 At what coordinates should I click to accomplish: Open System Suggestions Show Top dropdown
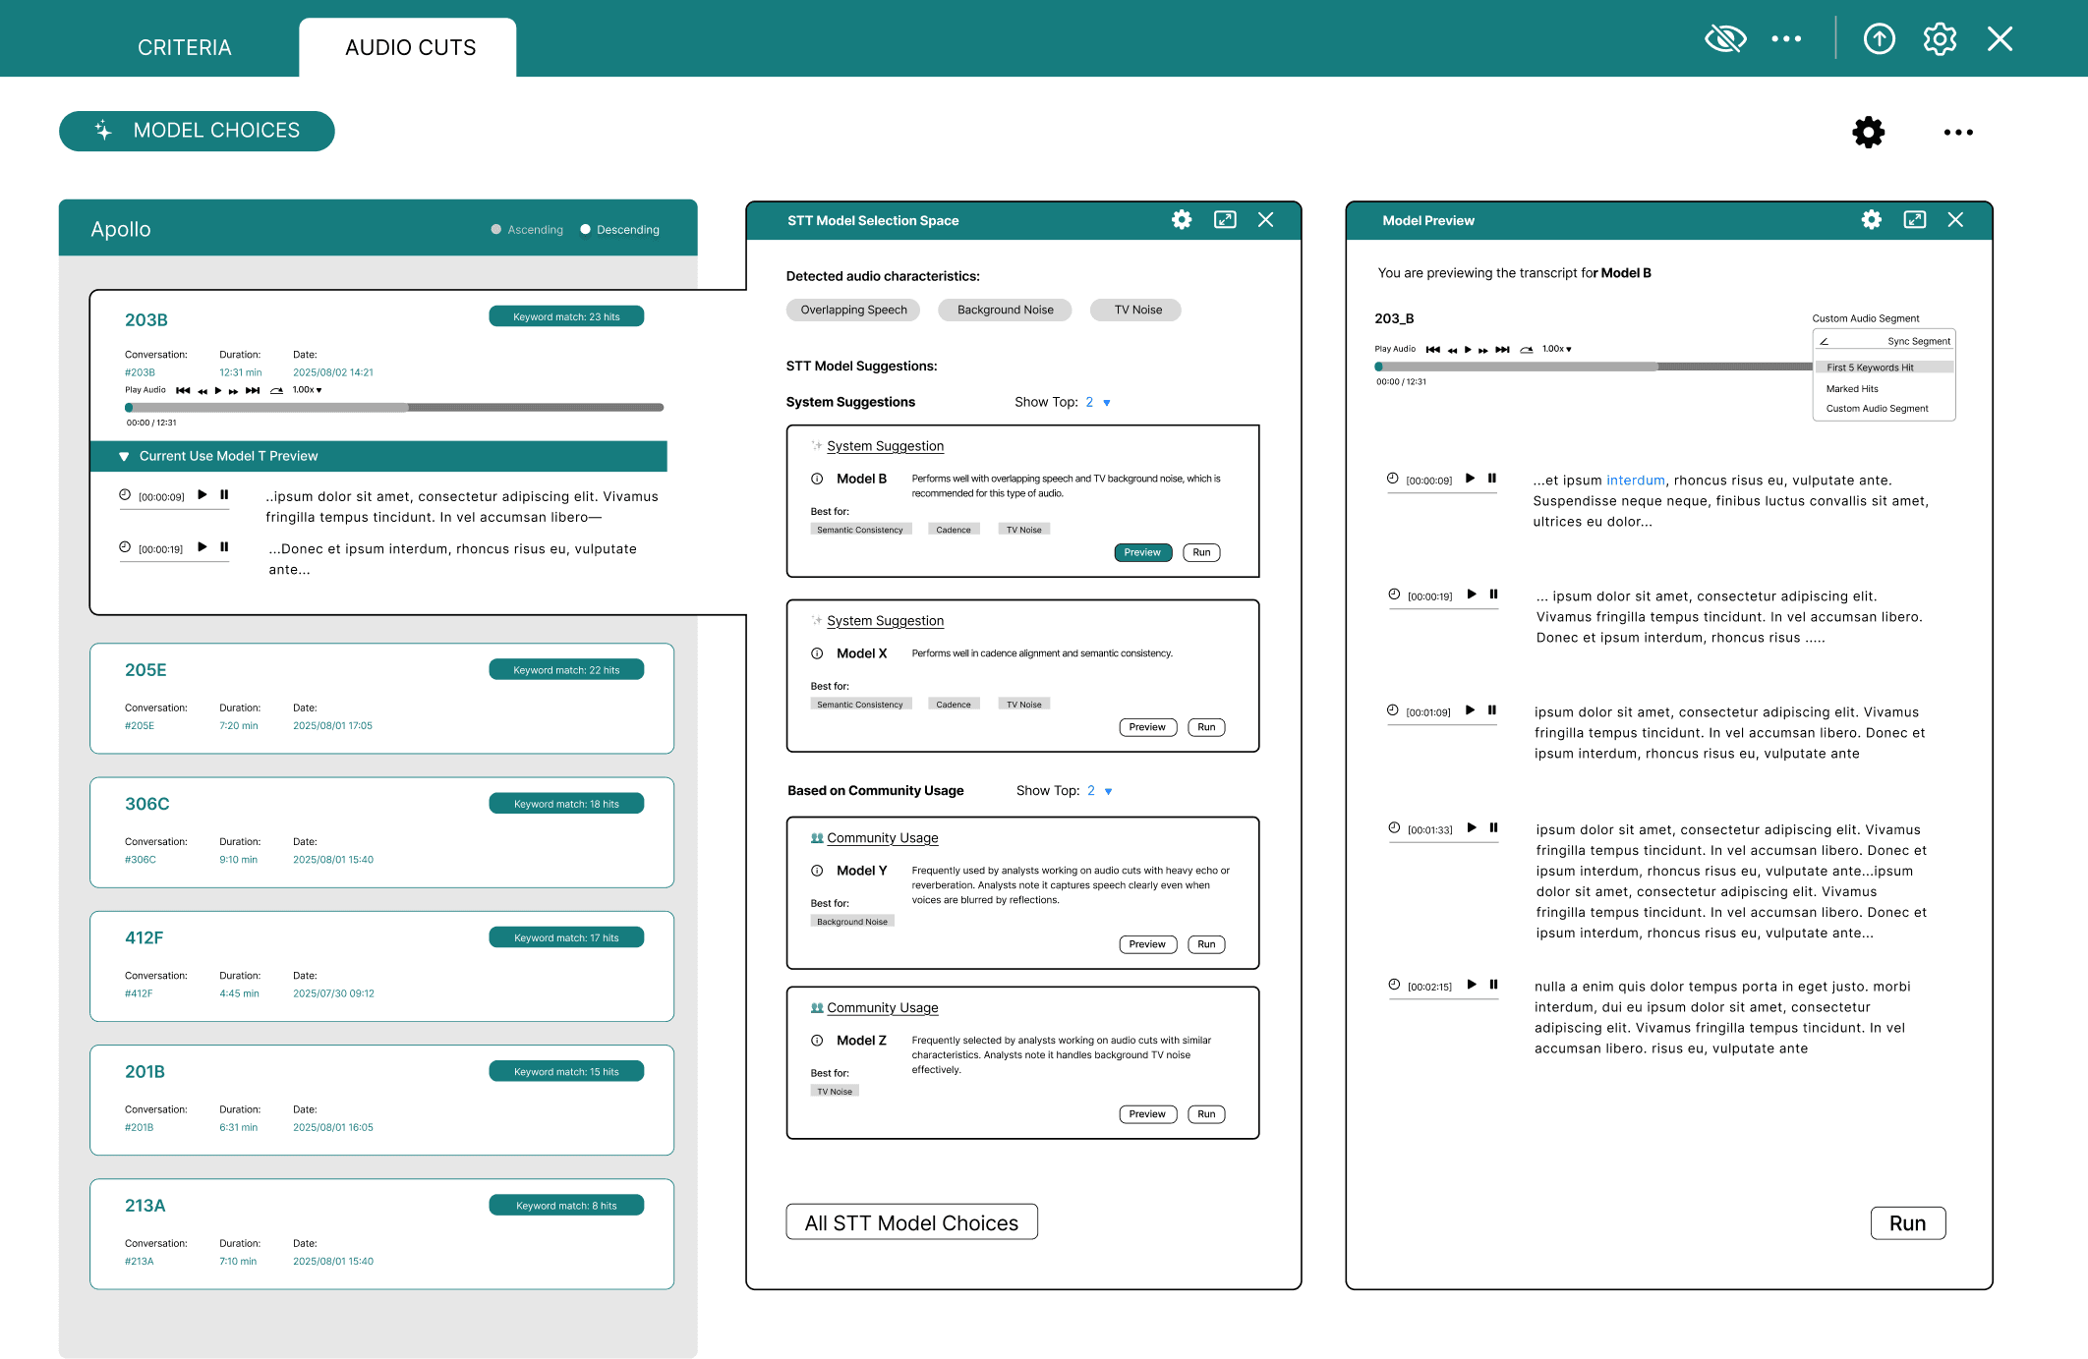coord(1107,403)
